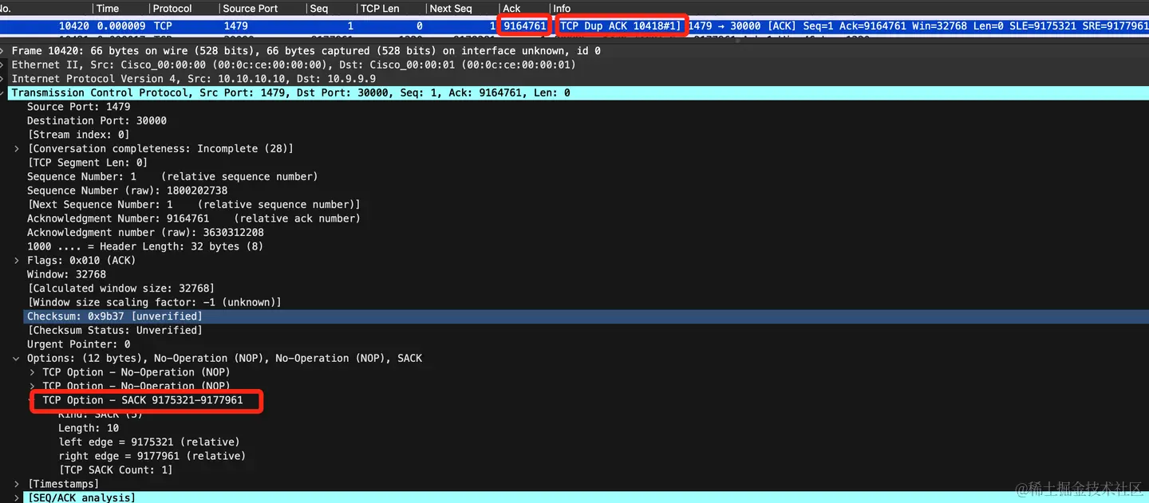Screen dimensions: 1149x503
Task: Select [Calculated window size: 32768] line
Action: coord(120,289)
